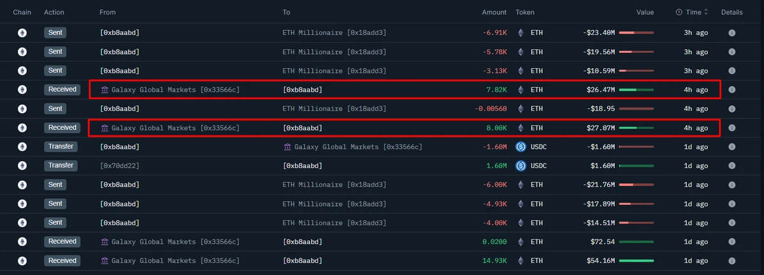Screen dimensions: 764x275
Task: Toggle the sort arrows next to Time
Action: 706,12
